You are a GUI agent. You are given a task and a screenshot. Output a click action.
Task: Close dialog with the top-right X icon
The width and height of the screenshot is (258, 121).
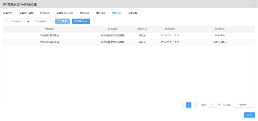pyautogui.click(x=253, y=5)
